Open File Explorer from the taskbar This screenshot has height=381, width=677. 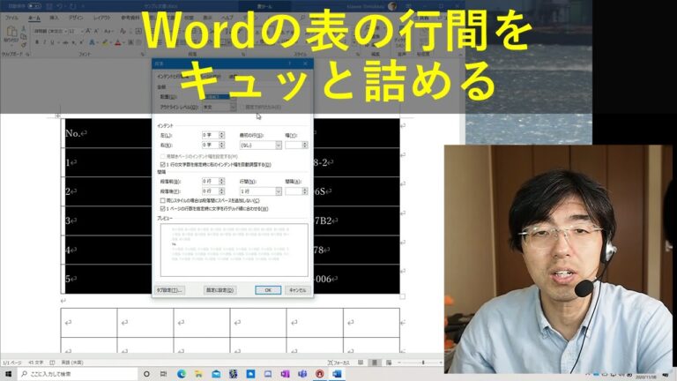pos(198,374)
